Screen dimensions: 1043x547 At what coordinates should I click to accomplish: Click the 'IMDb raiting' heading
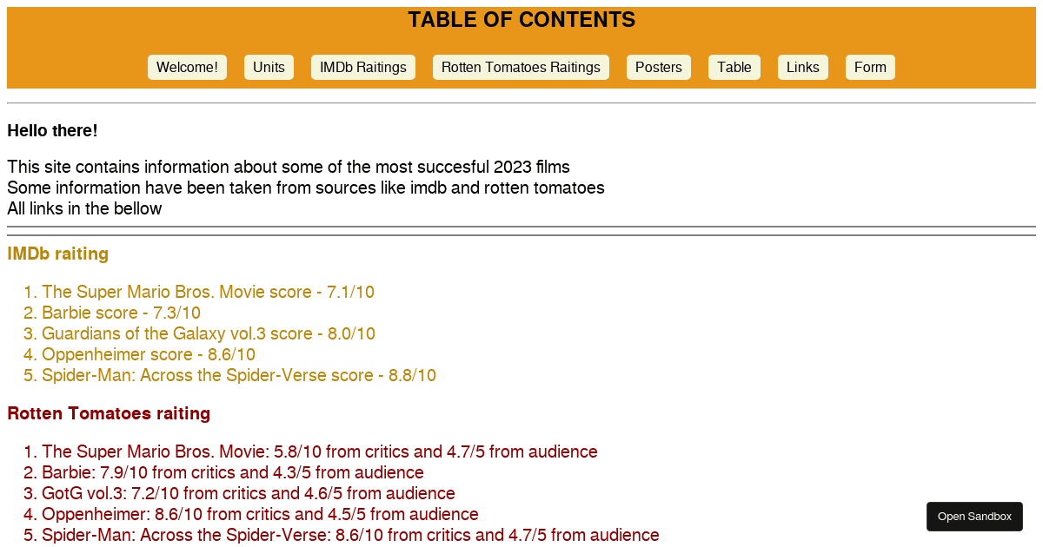pyautogui.click(x=57, y=254)
